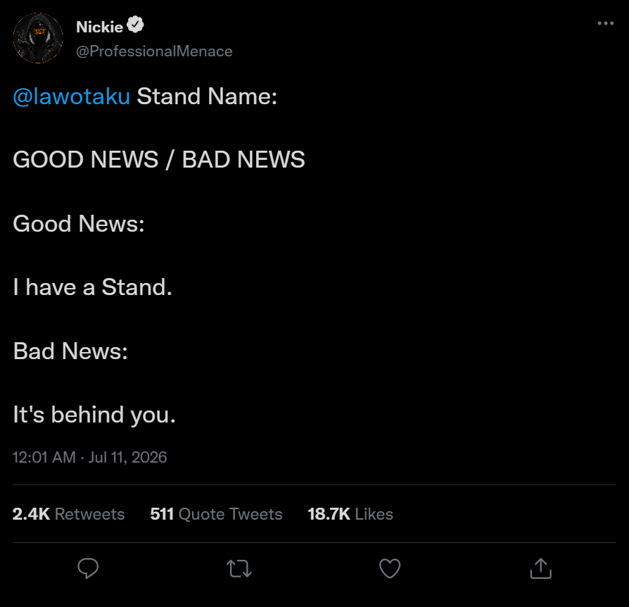View the 511 Quote Tweets list
This screenshot has height=607, width=629.
pos(216,514)
